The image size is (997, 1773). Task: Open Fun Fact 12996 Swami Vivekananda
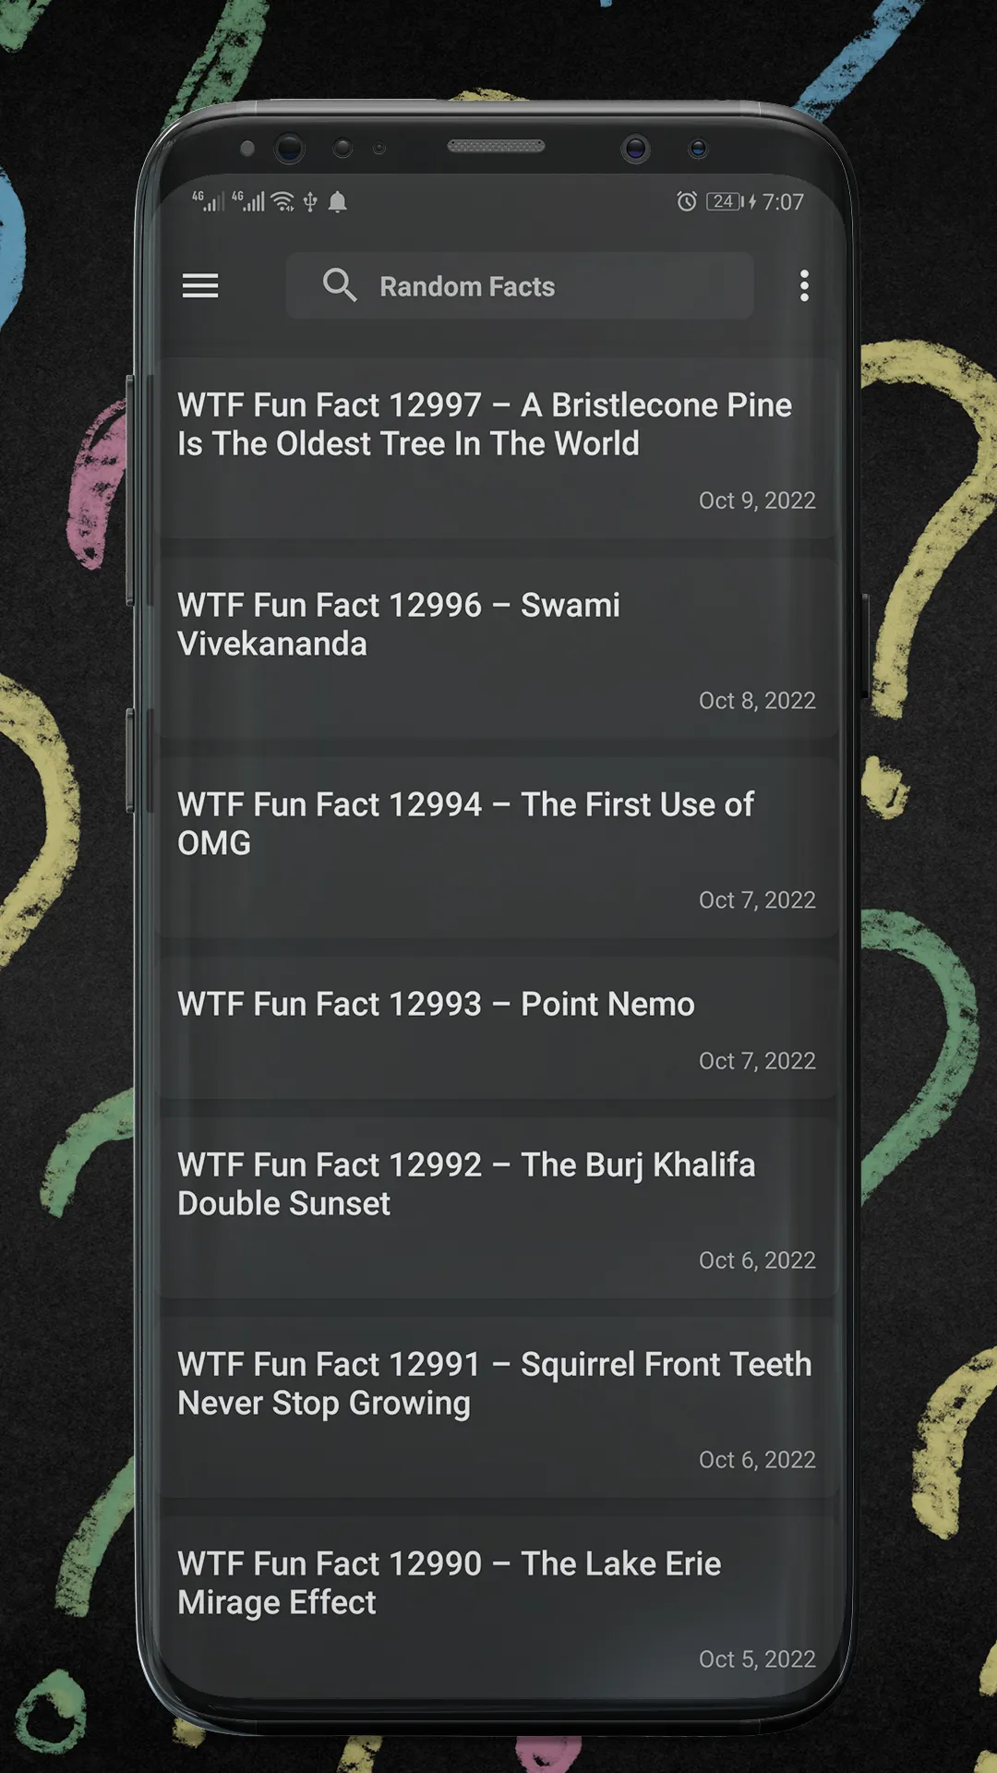tap(498, 648)
